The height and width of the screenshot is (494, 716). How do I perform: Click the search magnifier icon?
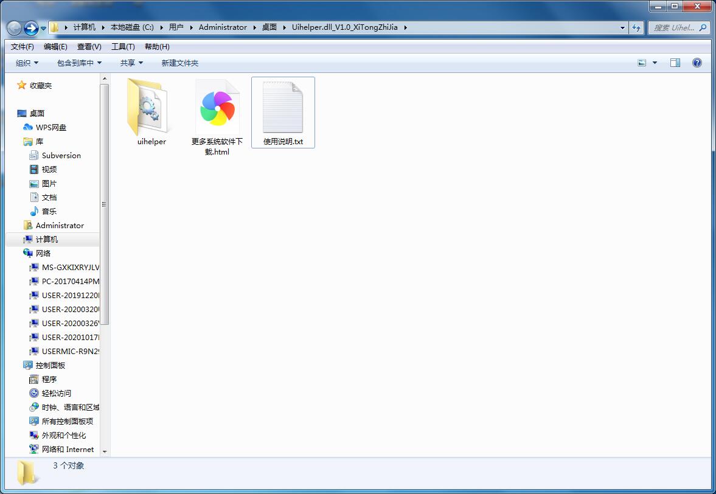click(703, 27)
